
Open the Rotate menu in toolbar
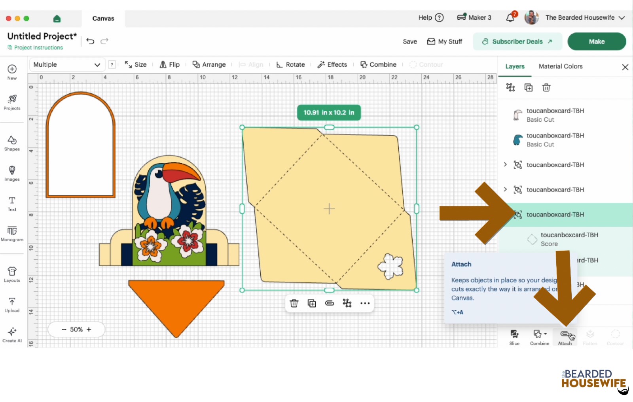pos(290,64)
